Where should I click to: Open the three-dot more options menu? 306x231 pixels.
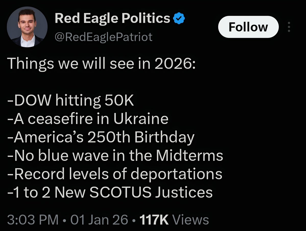[x=289, y=27]
